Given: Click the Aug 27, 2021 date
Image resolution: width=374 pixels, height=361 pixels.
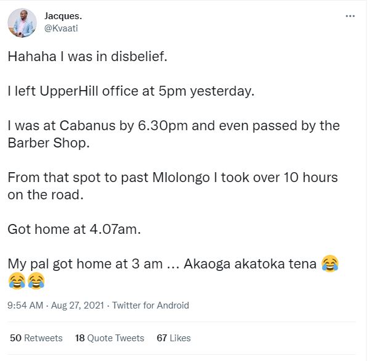Looking at the screenshot, I should coord(78,305).
